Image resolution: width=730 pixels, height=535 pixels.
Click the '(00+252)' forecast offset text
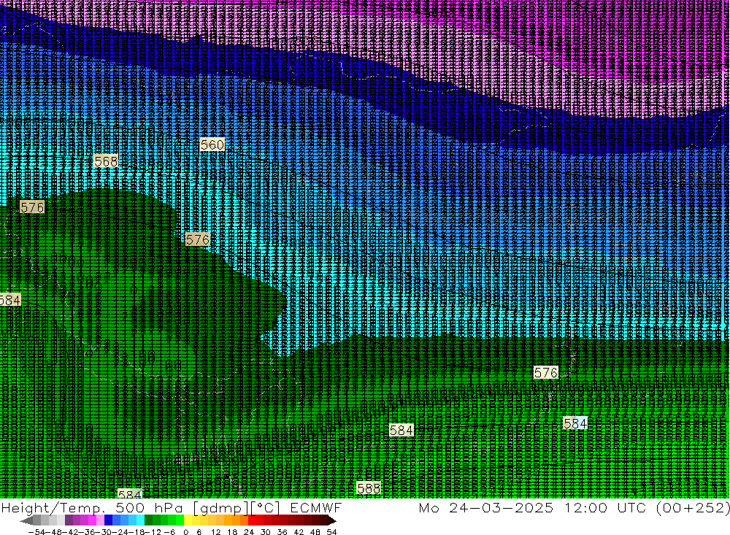tap(693, 507)
